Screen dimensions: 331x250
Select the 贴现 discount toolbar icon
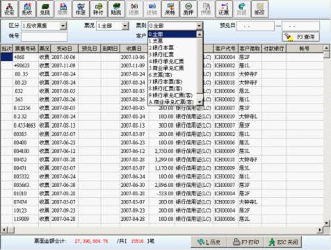116,9
